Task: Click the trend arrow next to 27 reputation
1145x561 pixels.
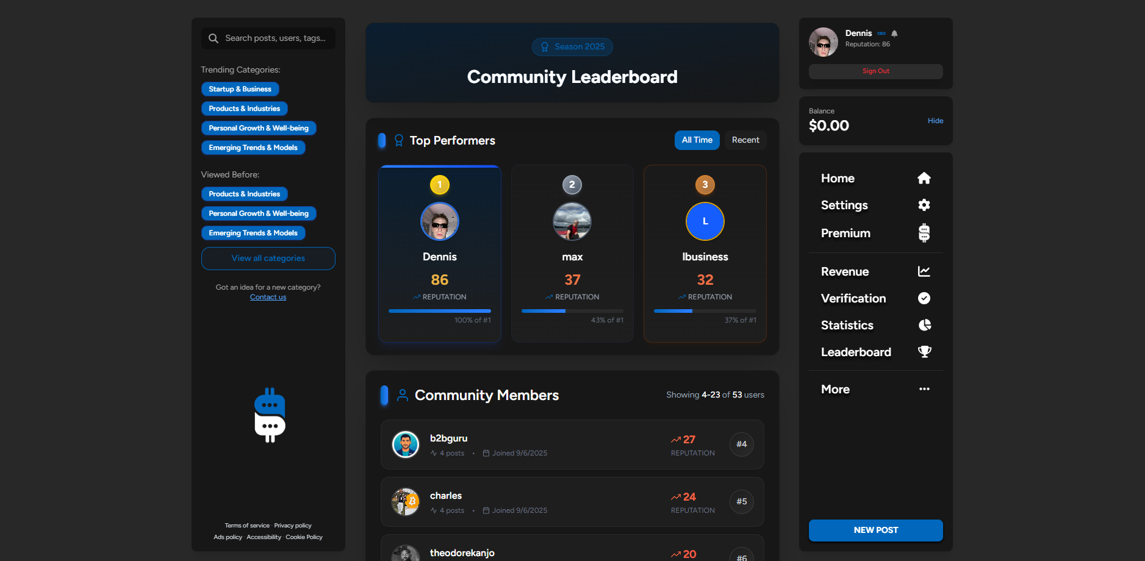Action: click(x=676, y=440)
